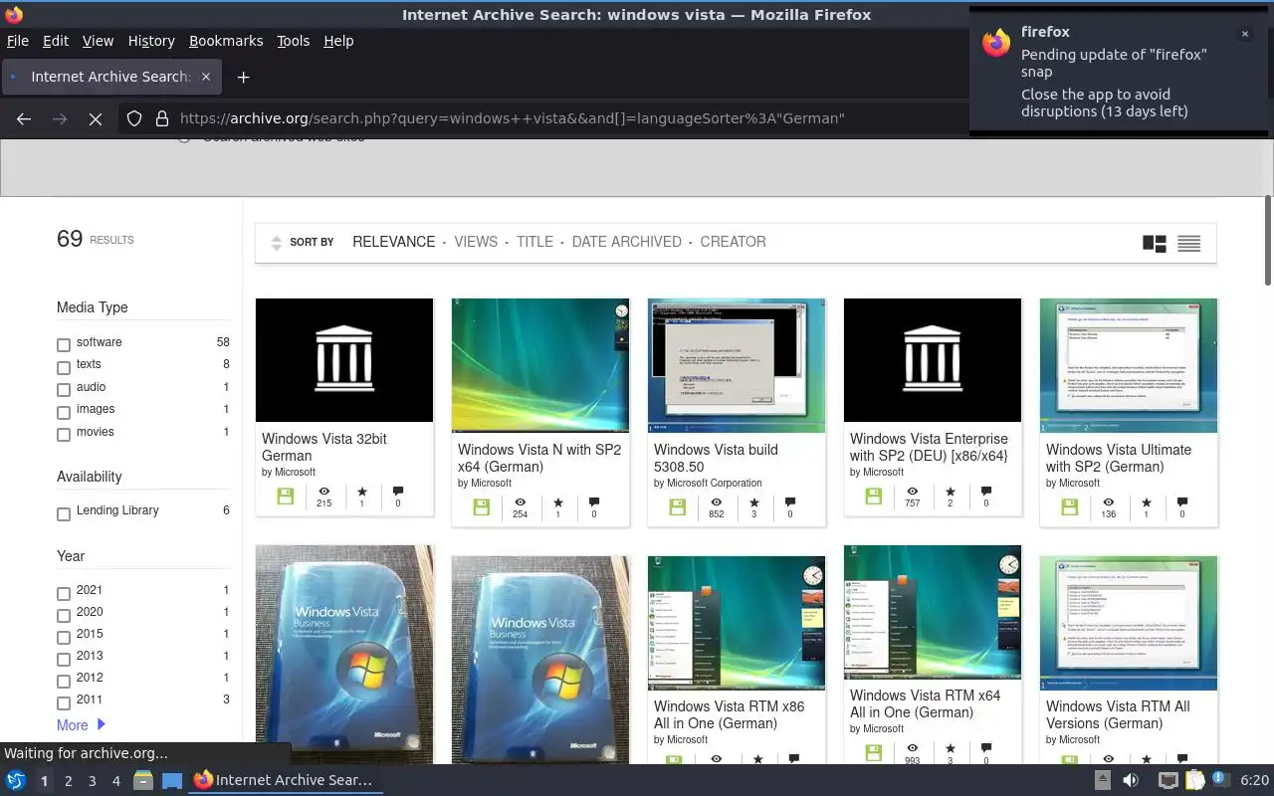Sort results by TITLE
This screenshot has height=796, width=1274.
point(534,242)
